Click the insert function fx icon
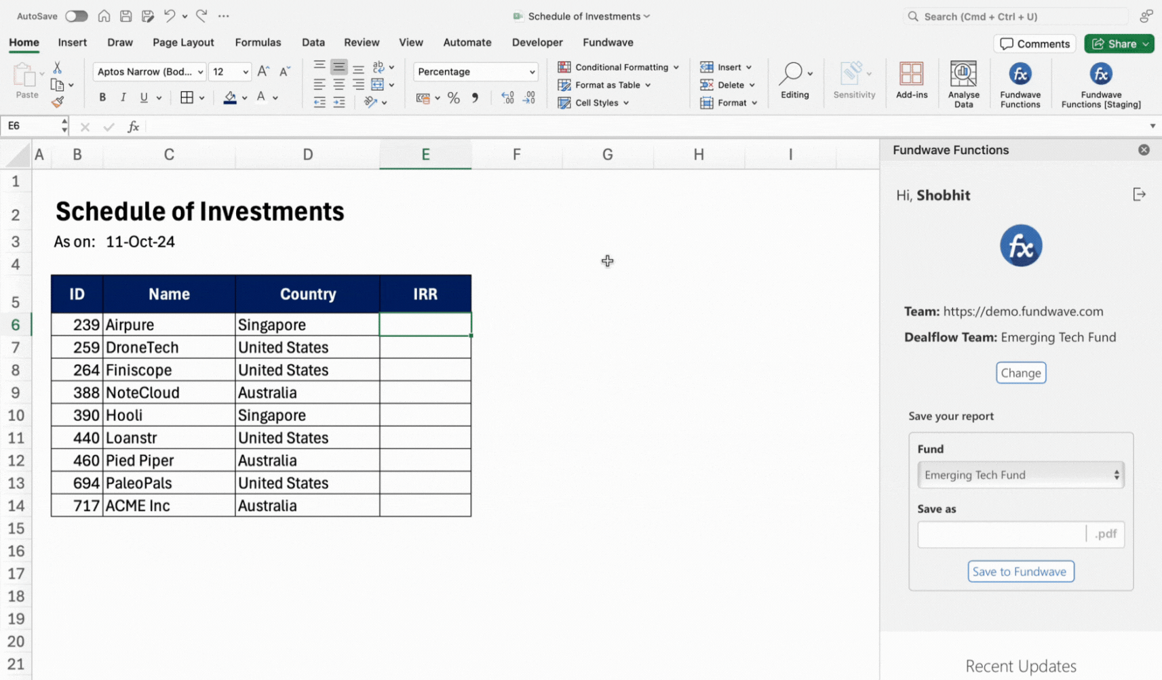 [x=134, y=126]
